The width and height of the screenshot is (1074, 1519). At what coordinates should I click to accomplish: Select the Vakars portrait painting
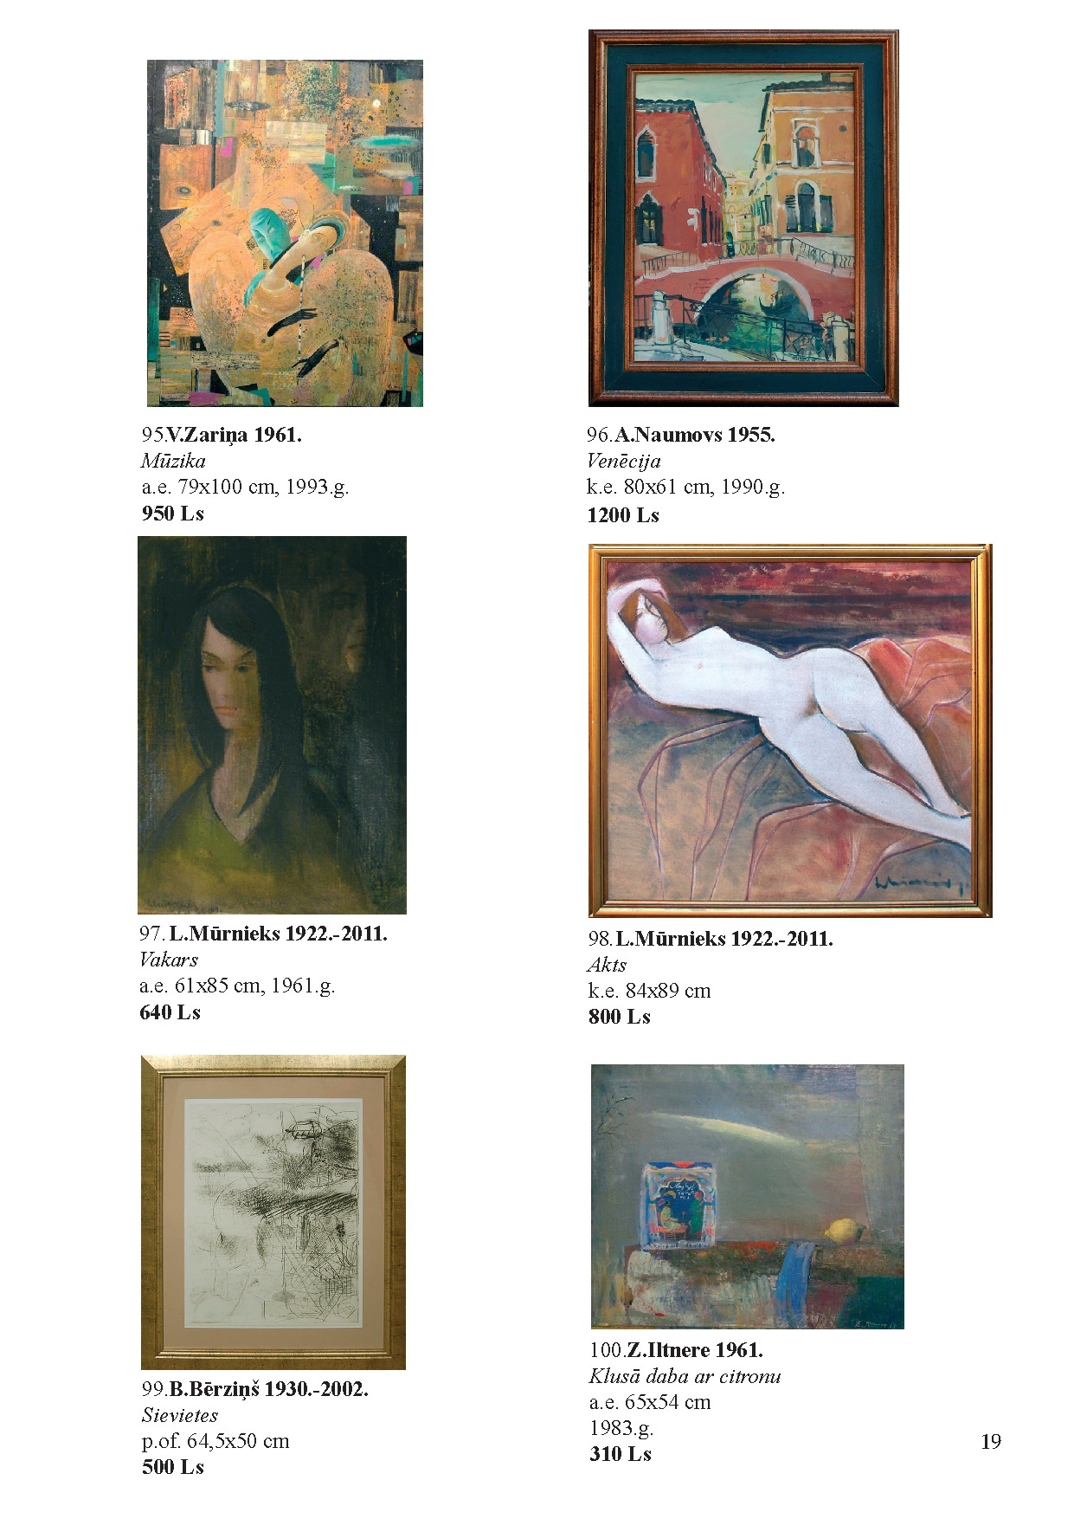click(272, 725)
